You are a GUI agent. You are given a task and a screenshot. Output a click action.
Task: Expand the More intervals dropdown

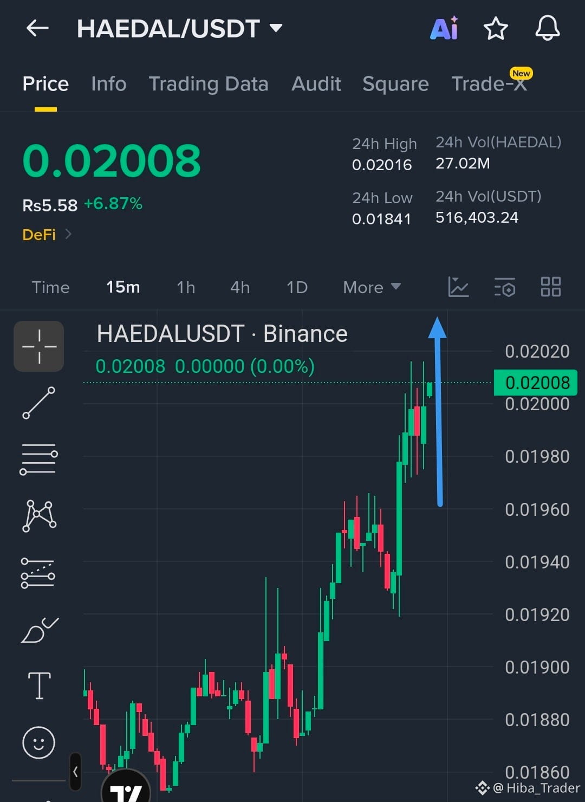(372, 287)
